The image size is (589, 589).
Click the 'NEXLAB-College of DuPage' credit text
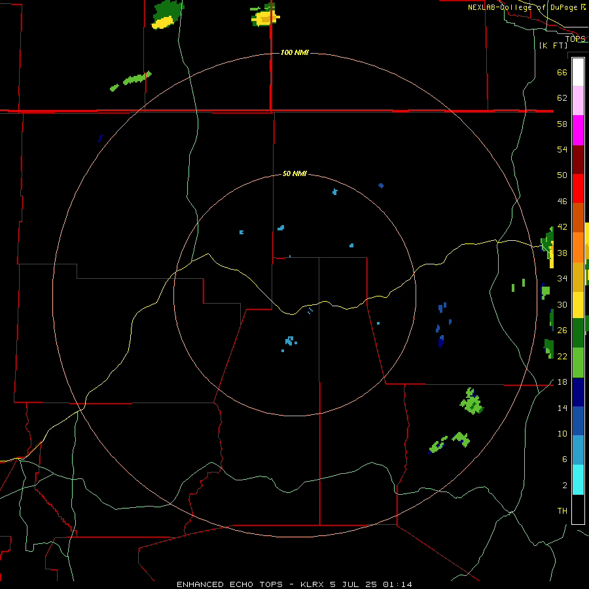tap(522, 7)
